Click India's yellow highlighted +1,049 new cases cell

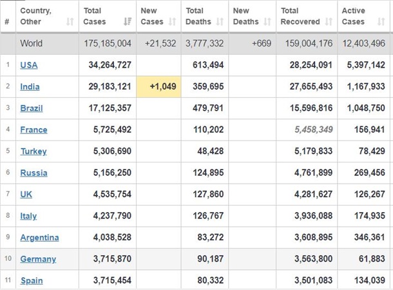[160, 86]
